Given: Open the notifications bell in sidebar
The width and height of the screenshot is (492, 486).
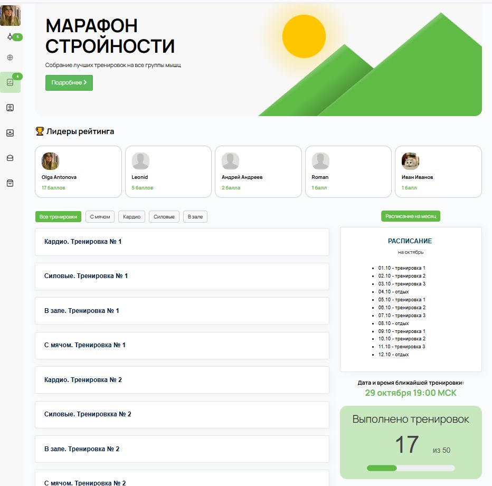Looking at the screenshot, I should pyautogui.click(x=10, y=37).
